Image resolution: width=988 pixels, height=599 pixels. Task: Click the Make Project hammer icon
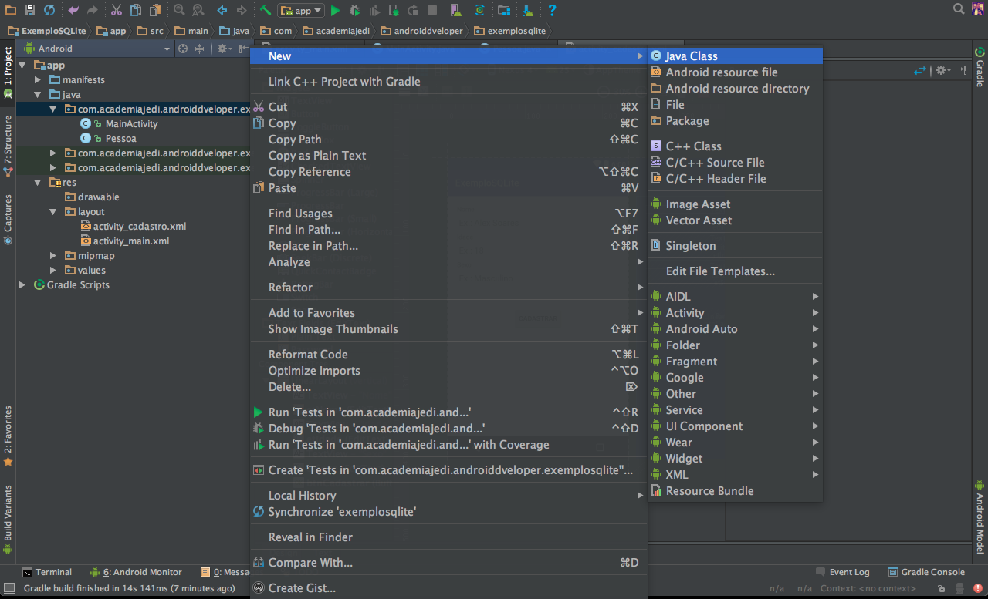tap(265, 10)
